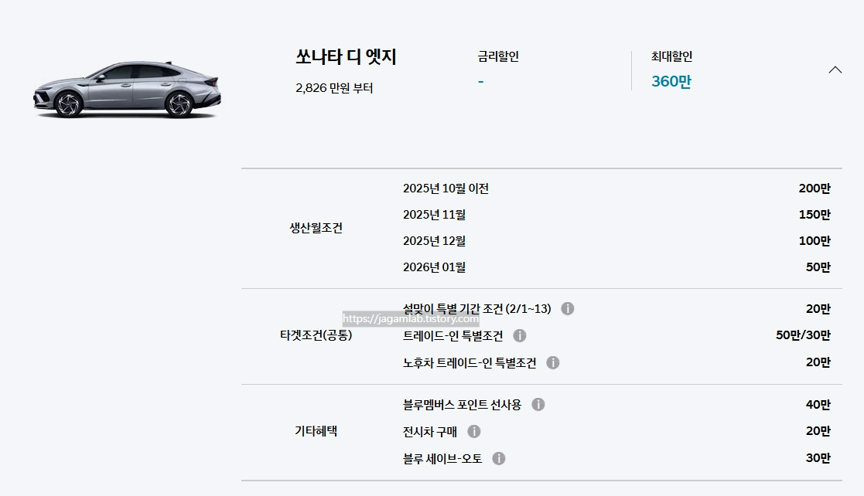Viewport: 864px width, 496px height.
Task: Select the 2025년 11월 production month row
Action: [435, 214]
